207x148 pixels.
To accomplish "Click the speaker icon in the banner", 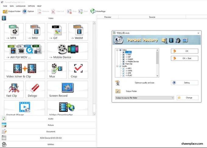I will point(178,40).
